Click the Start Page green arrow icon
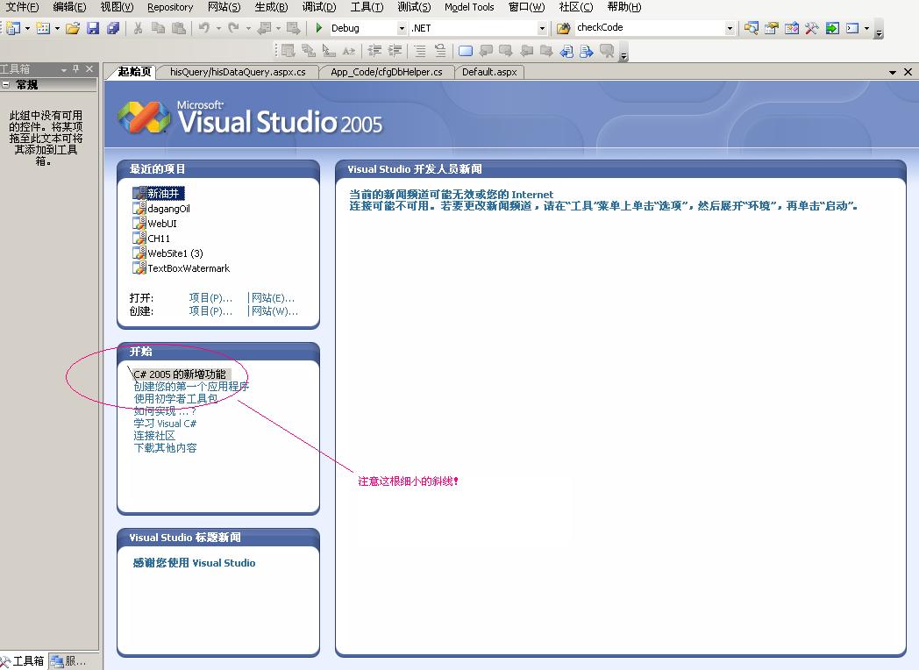Image resolution: width=919 pixels, height=670 pixels. click(x=832, y=28)
